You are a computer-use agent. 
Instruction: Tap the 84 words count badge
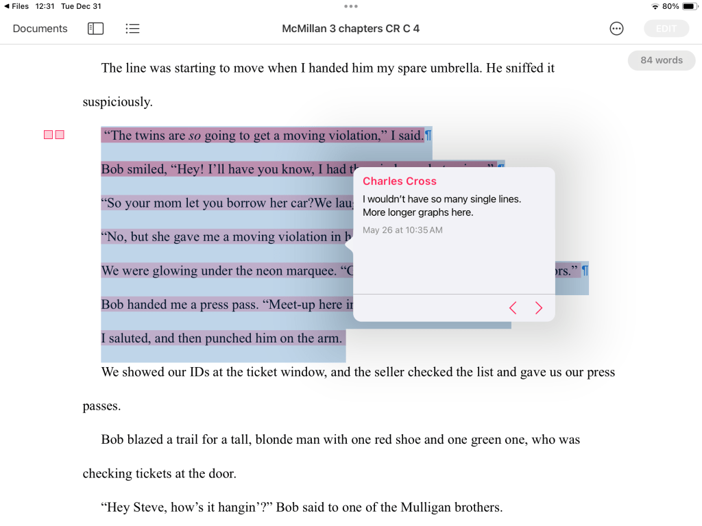[661, 60]
